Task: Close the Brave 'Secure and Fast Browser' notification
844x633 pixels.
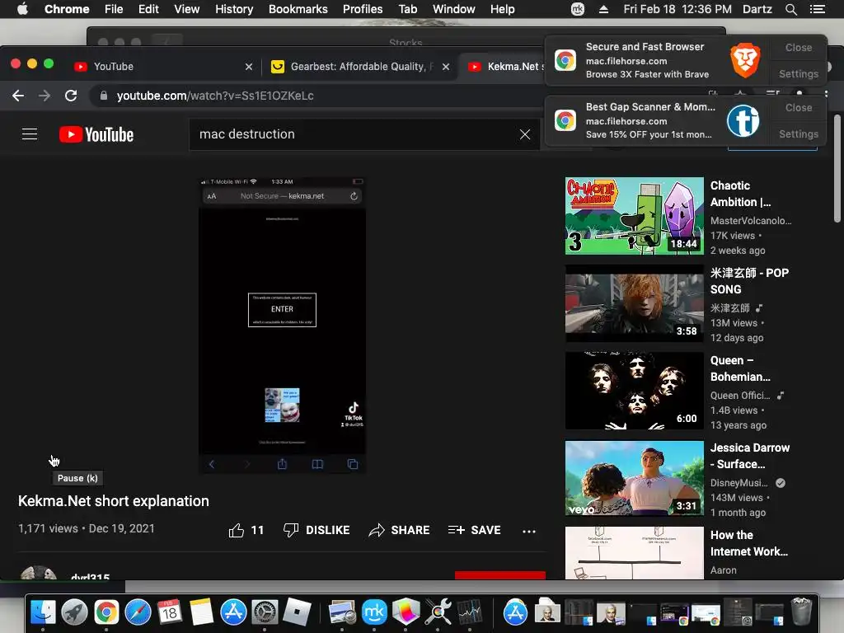Action: click(x=798, y=47)
